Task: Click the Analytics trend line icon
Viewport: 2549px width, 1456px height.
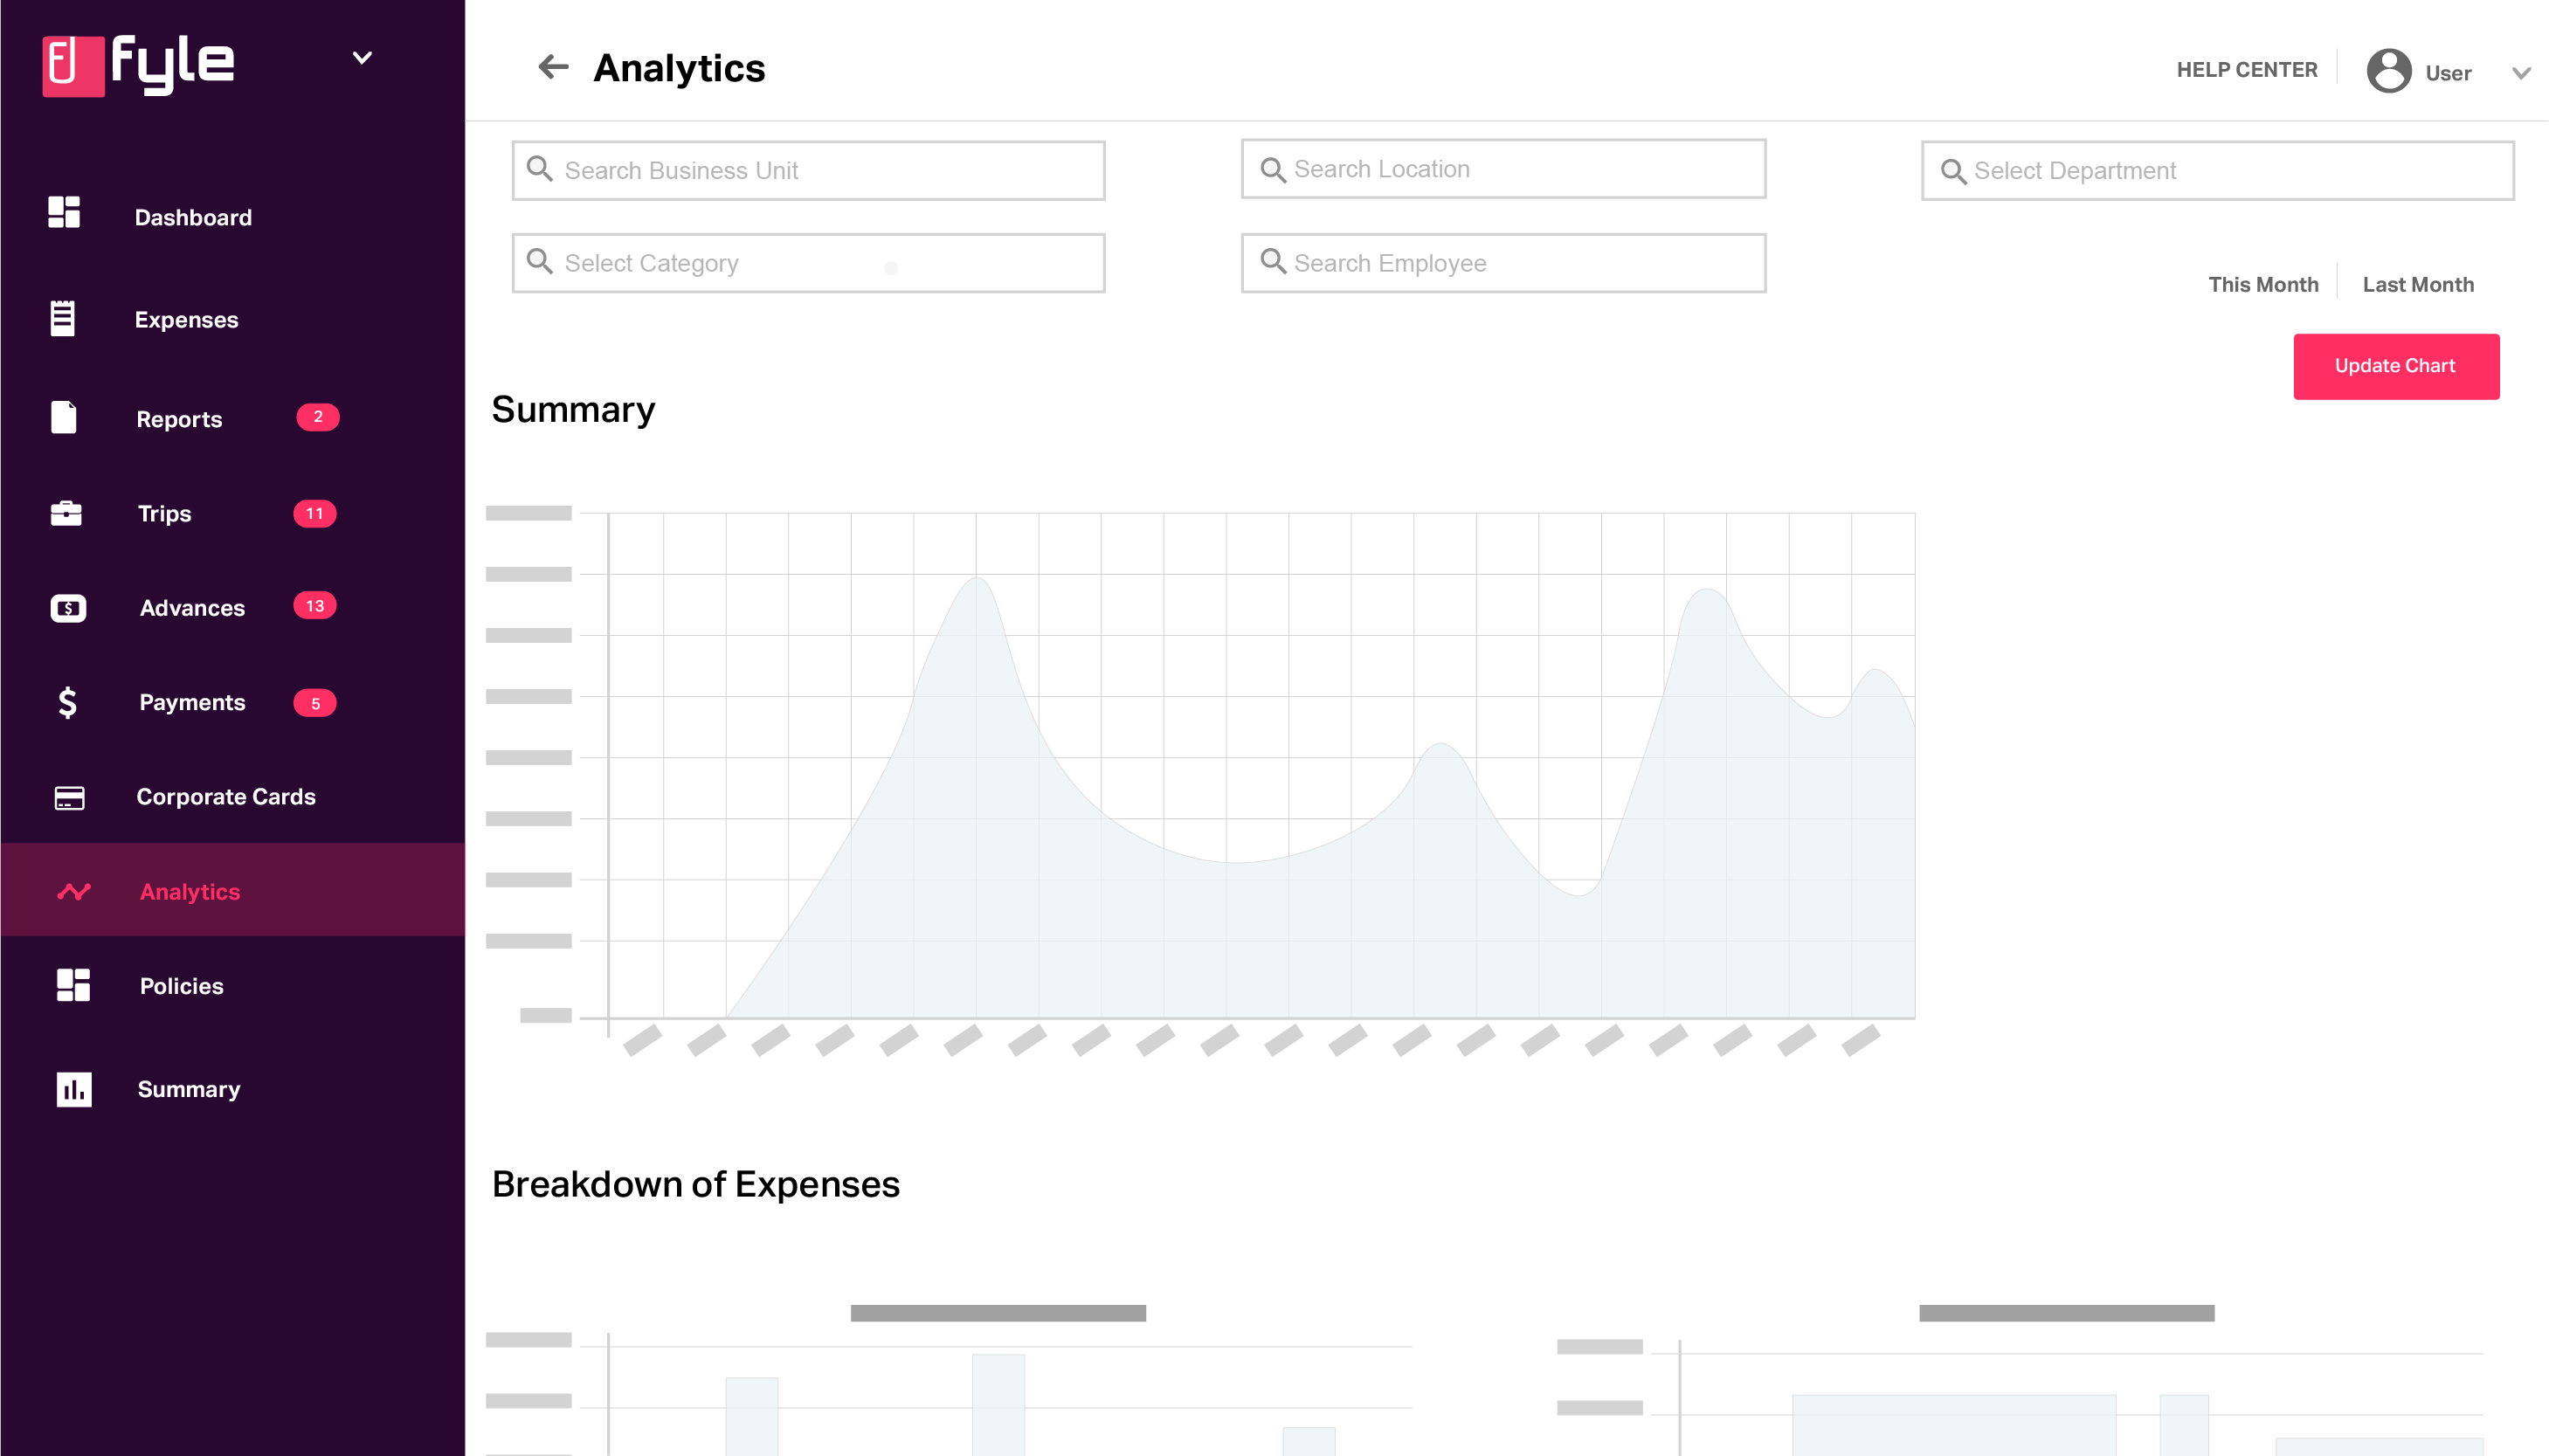Action: tap(73, 891)
